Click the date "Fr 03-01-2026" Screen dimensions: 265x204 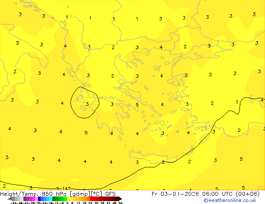click(175, 194)
